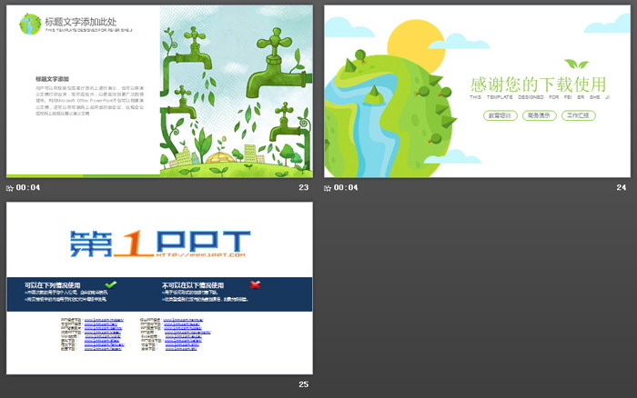Click the 标题文字添加 subheading on slide 23
Screen dimensions: 637x398
[x=52, y=79]
